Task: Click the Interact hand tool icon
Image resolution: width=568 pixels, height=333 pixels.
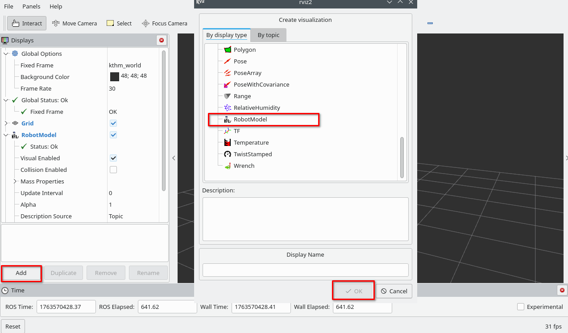Action: (16, 23)
